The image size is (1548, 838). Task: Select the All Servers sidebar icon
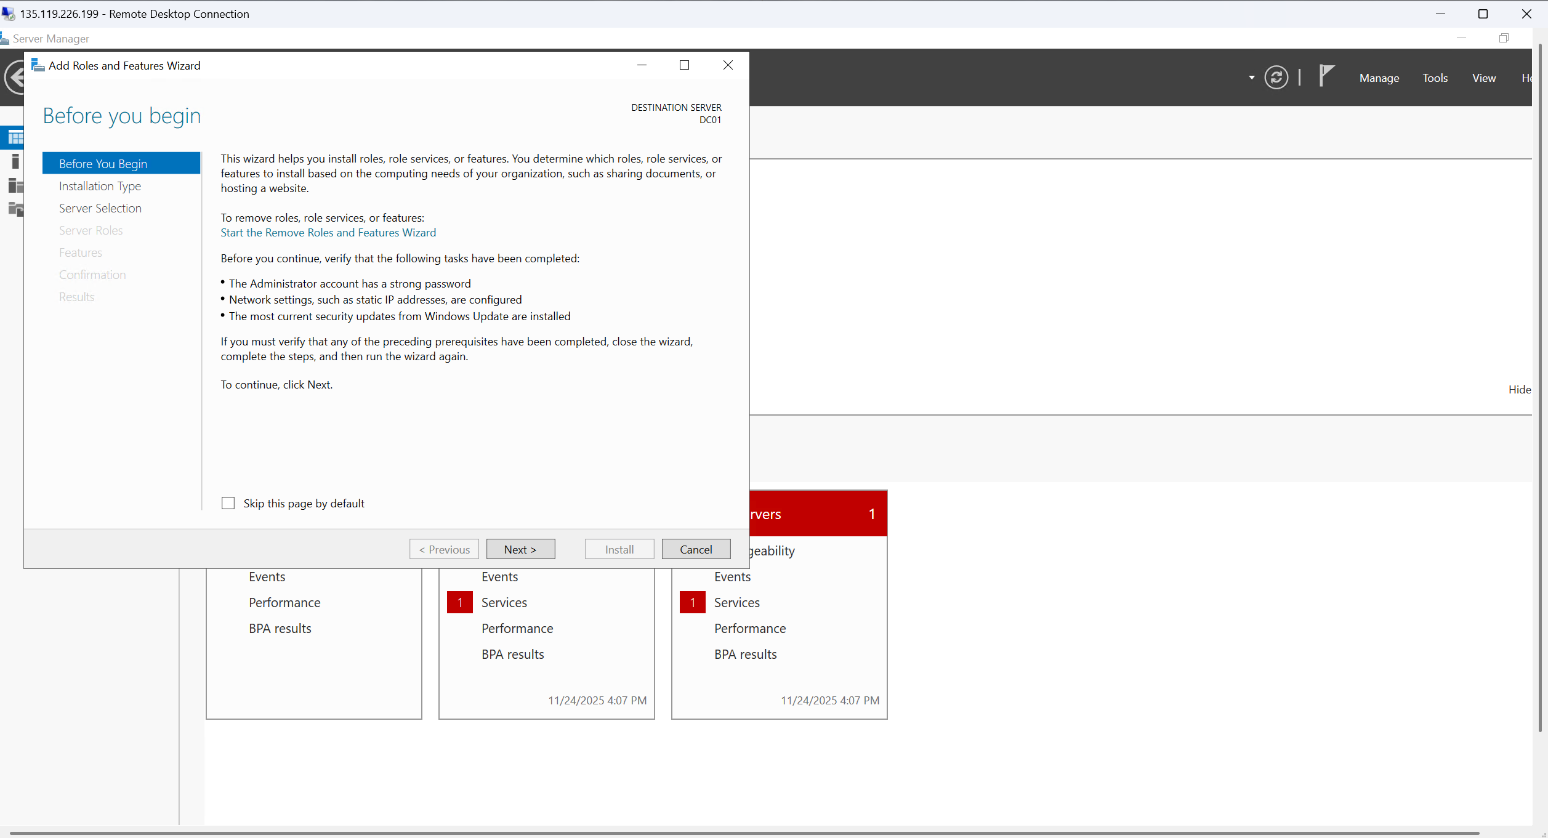point(15,185)
